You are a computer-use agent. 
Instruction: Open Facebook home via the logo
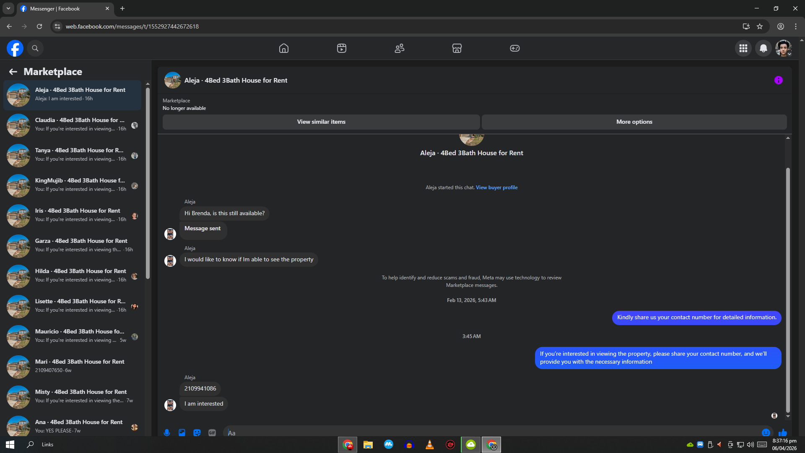point(15,48)
